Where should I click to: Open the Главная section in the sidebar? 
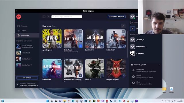click(x=27, y=26)
